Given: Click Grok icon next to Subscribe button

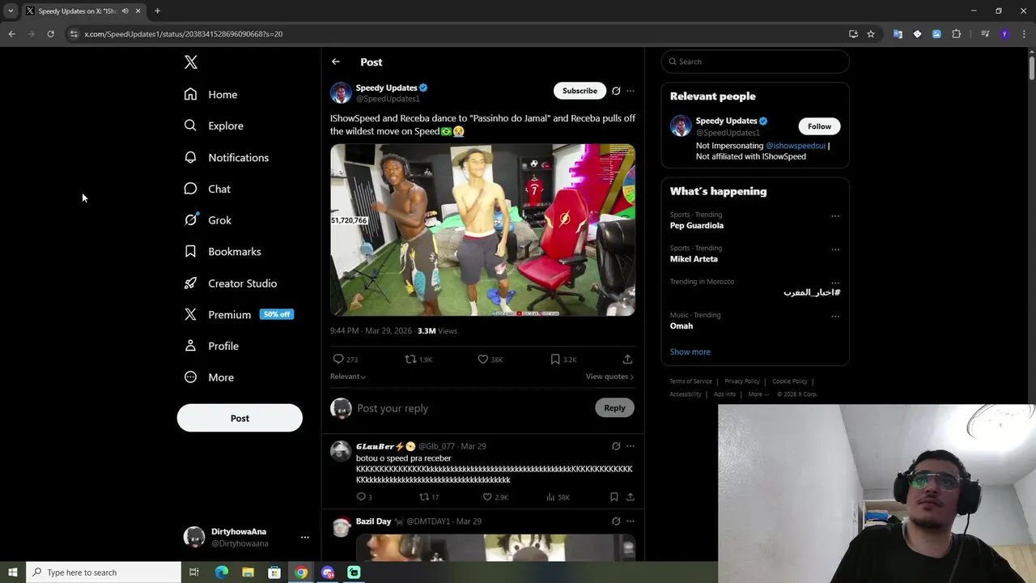Looking at the screenshot, I should [616, 91].
